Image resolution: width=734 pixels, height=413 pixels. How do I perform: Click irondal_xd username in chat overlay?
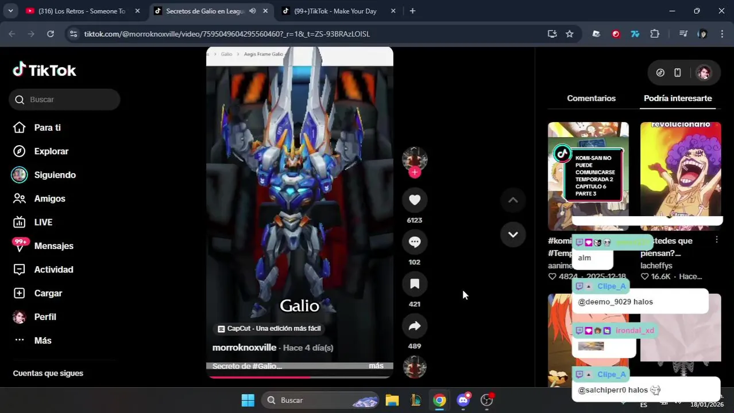click(635, 330)
